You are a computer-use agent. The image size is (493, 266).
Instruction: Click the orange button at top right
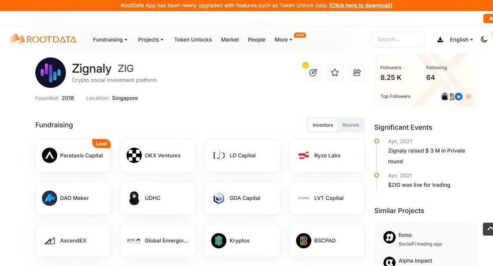[x=488, y=18]
